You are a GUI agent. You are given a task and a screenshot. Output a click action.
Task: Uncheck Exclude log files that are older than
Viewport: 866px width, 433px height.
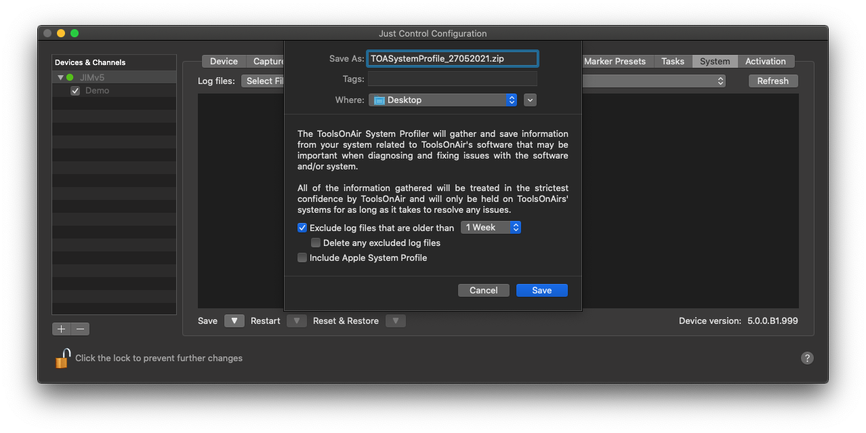[x=302, y=228]
